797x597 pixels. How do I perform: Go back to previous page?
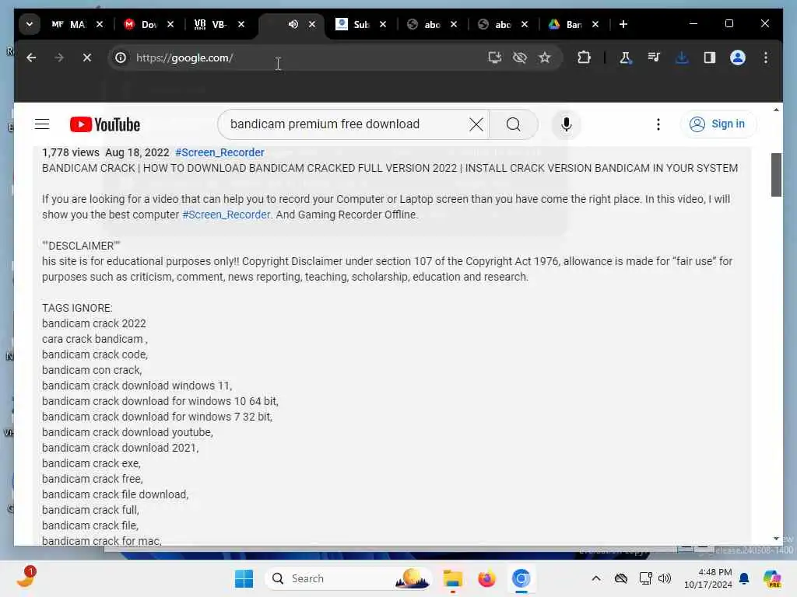[31, 58]
